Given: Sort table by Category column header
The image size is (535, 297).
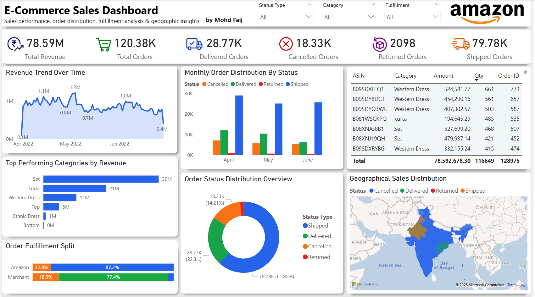Looking at the screenshot, I should click(x=405, y=76).
